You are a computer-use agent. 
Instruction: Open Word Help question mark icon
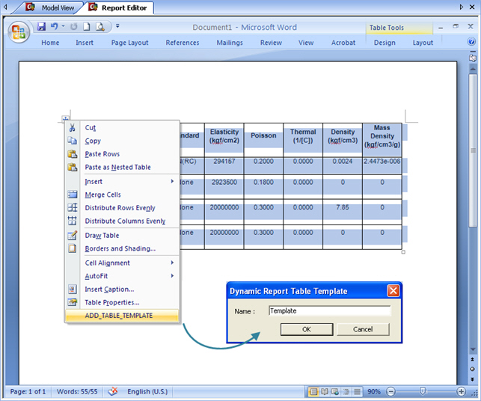click(x=471, y=43)
